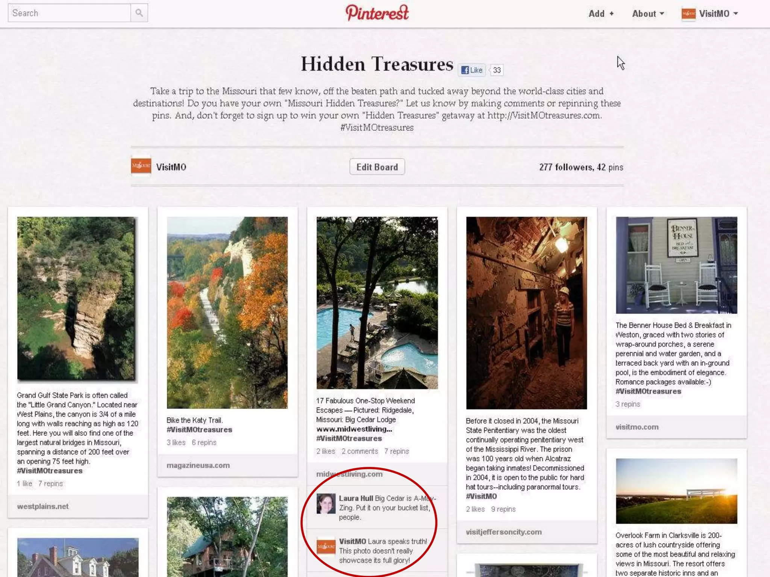Open the Grand Gulf State Park pin image
Viewport: 770px width, 577px height.
[x=77, y=299]
